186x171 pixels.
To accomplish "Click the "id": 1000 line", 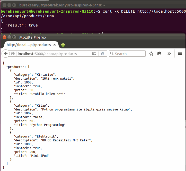I will coord(23,82).
